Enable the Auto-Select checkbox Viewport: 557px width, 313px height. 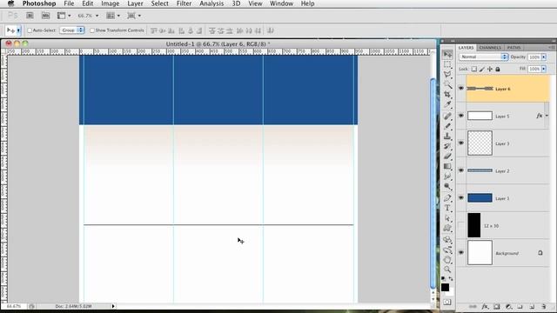[30, 30]
